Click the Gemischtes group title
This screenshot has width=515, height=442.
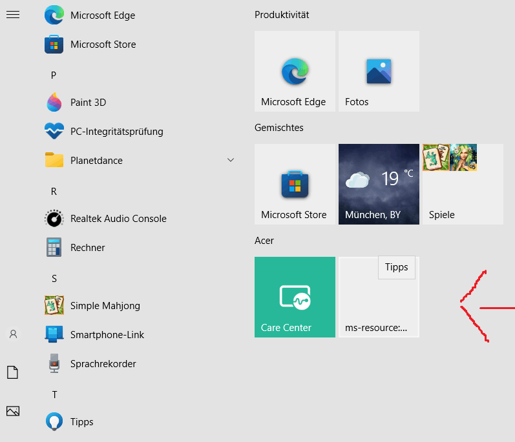coord(279,128)
